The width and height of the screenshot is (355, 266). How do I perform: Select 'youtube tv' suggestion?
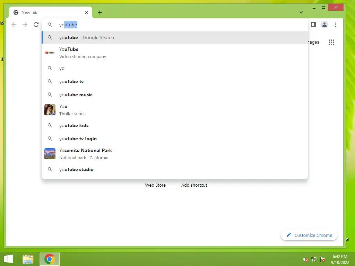point(175,81)
